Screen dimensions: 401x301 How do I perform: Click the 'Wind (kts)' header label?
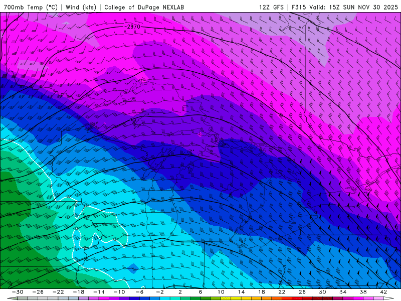[x=81, y=7]
